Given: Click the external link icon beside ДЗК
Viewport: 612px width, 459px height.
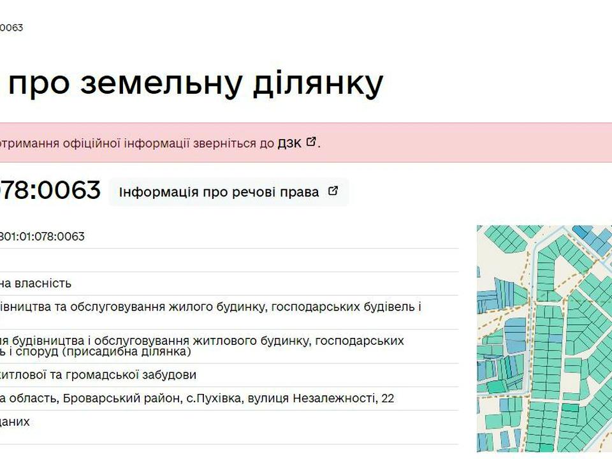Looking at the screenshot, I should click(311, 142).
